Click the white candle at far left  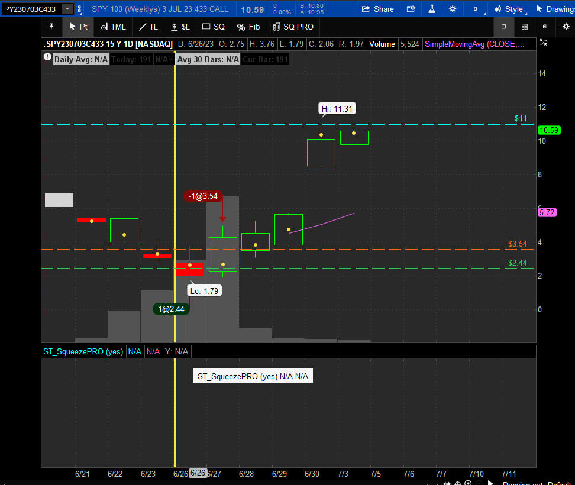point(59,200)
